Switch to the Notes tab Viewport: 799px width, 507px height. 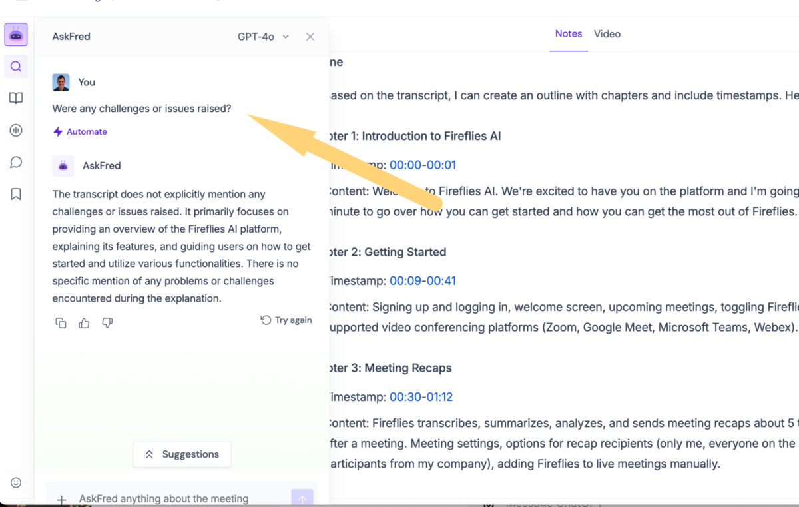click(568, 34)
